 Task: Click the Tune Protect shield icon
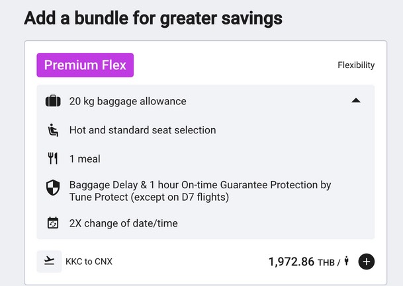(x=53, y=191)
